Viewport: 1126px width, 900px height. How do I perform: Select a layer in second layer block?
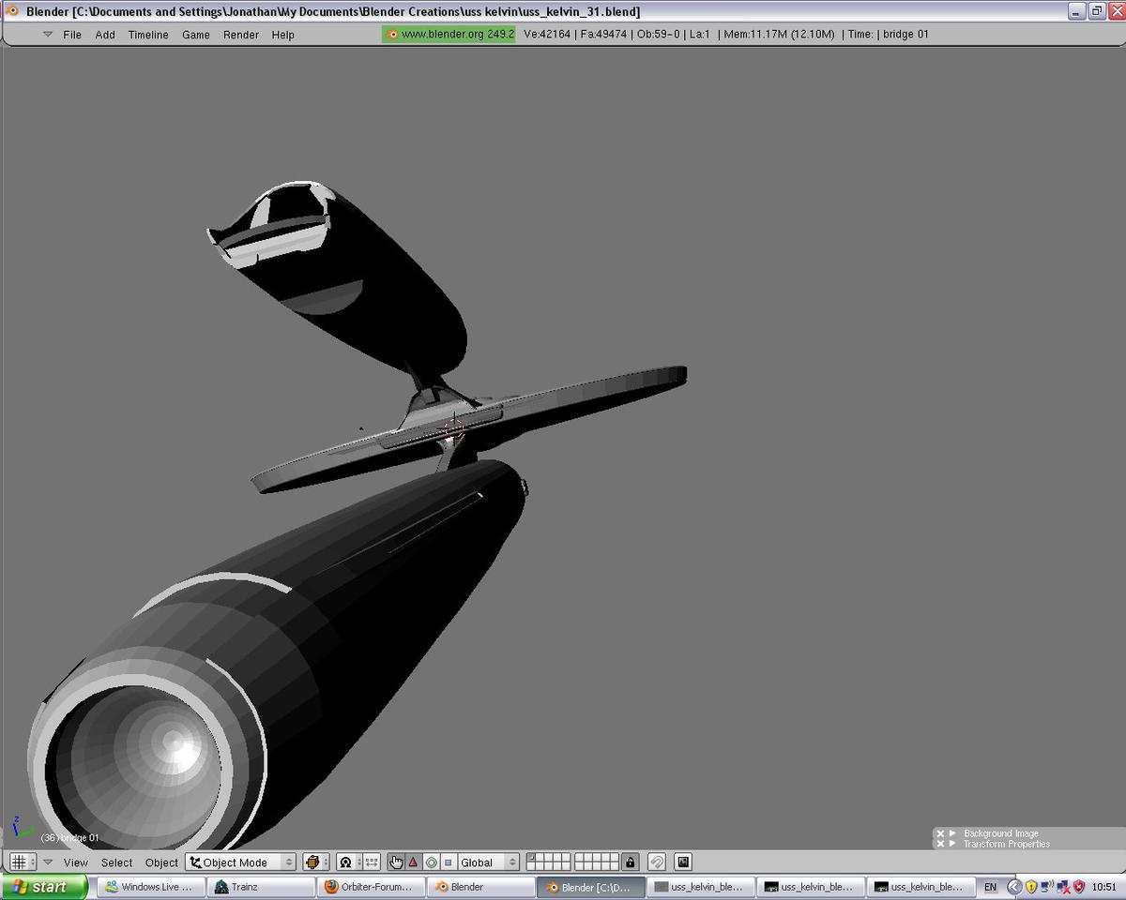(x=598, y=862)
